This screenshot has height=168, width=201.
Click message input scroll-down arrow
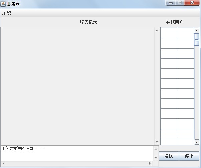pyautogui.click(x=156, y=158)
